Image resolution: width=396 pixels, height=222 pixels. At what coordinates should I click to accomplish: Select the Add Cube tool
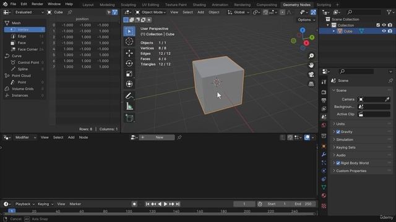coord(129,118)
